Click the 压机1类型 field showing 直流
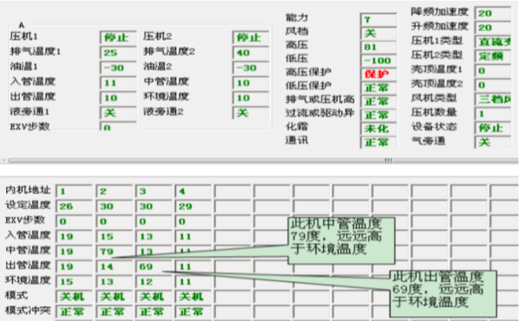The image size is (520, 327). [493, 42]
